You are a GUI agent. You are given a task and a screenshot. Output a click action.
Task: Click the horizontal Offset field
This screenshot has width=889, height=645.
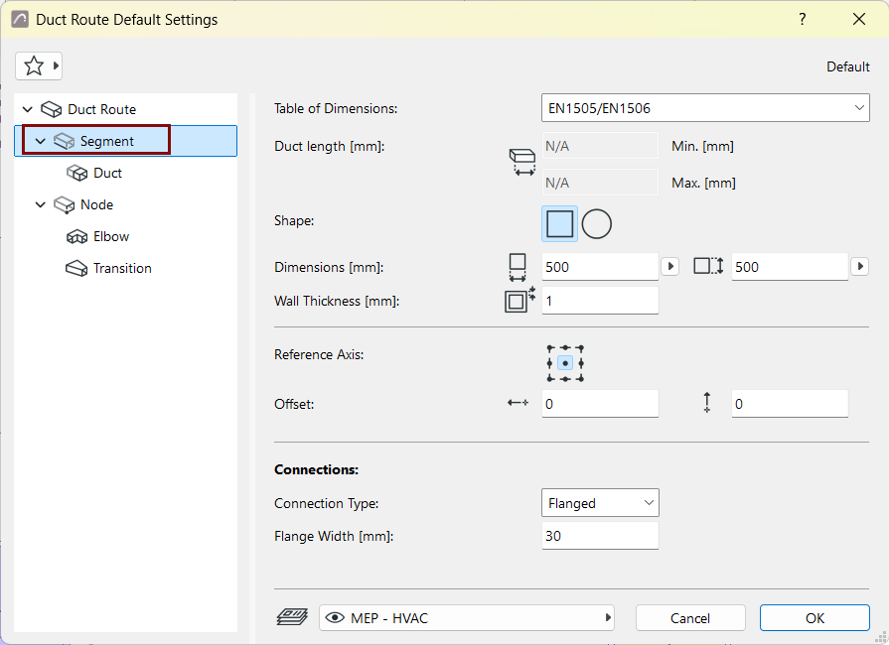[600, 404]
